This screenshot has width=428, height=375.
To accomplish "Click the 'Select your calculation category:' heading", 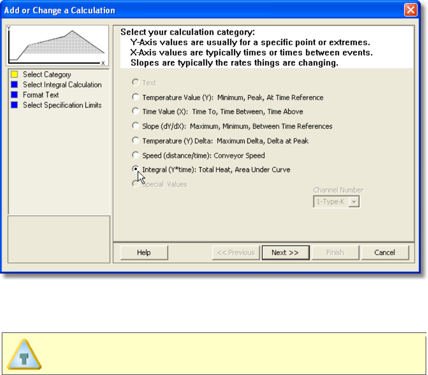I will pyautogui.click(x=188, y=32).
